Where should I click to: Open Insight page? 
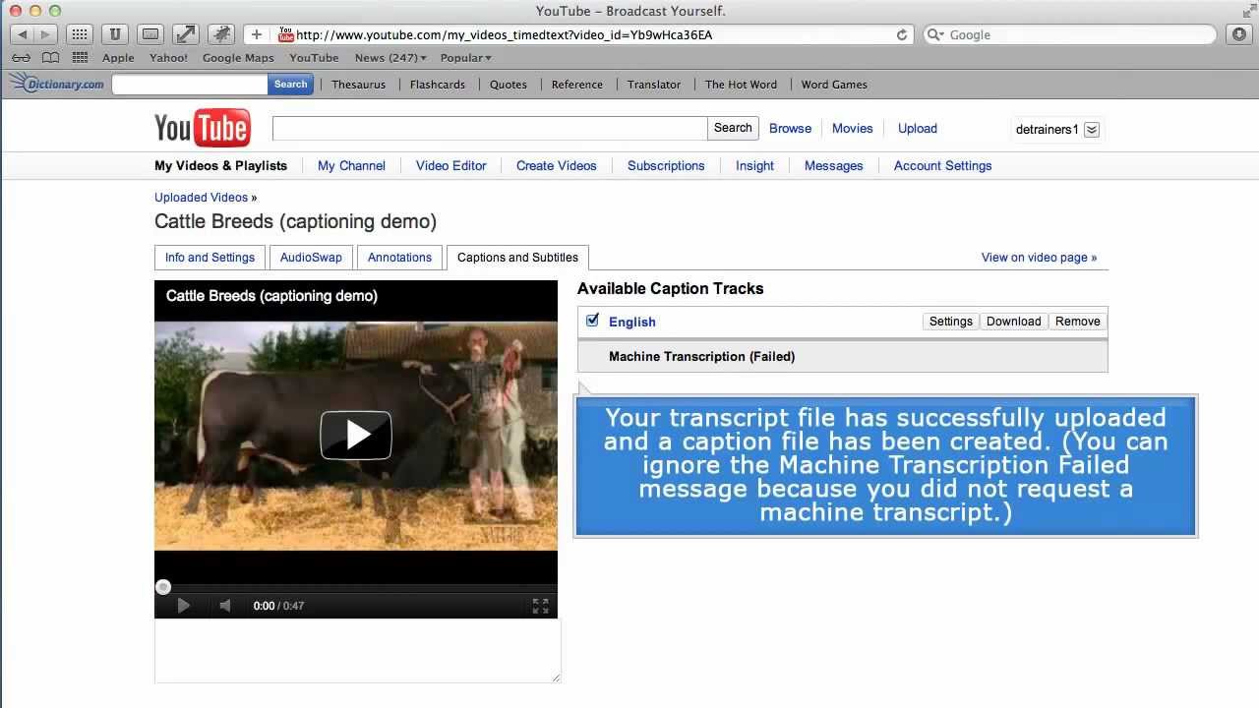(x=754, y=165)
